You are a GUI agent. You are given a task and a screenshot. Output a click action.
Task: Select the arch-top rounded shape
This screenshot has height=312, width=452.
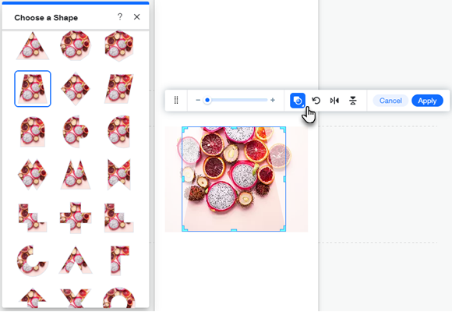point(33,132)
